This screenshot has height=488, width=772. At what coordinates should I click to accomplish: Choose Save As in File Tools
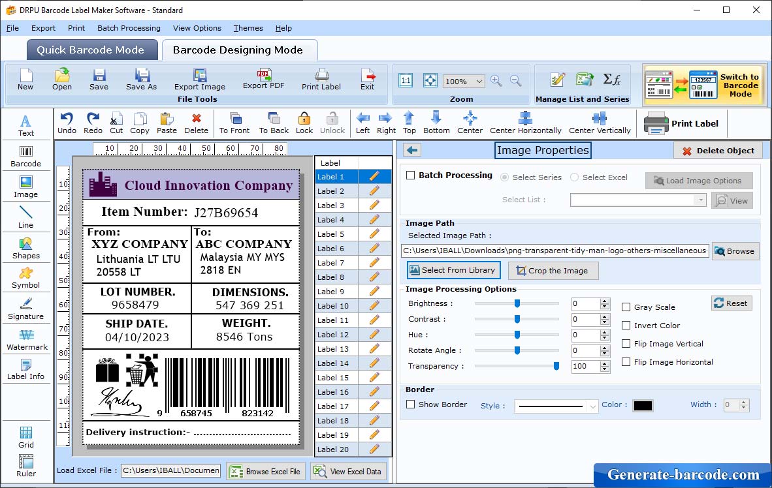pyautogui.click(x=141, y=80)
